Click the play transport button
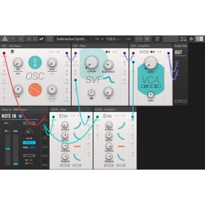The height and width of the screenshot is (205, 205). click(102, 39)
